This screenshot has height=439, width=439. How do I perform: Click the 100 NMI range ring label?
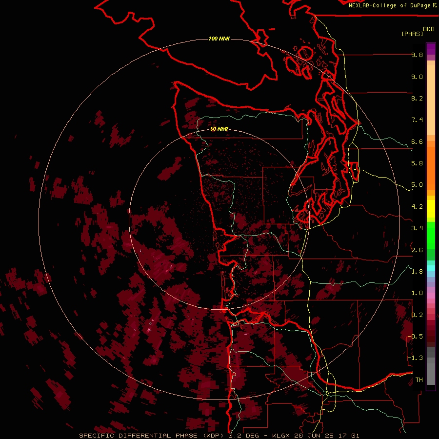click(x=219, y=39)
